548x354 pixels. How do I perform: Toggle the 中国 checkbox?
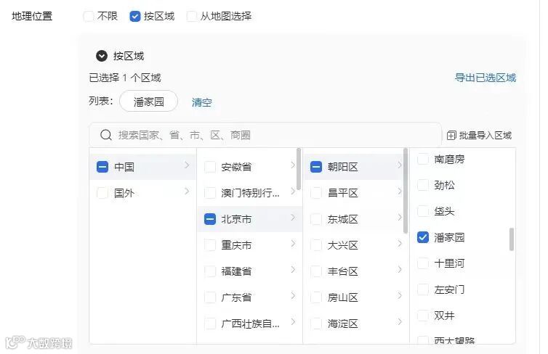pos(102,167)
